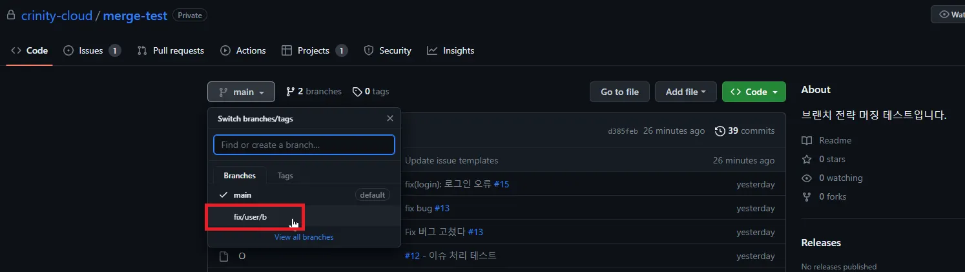Click the stars icon in About
Screen dimensions: 965x272
point(806,160)
